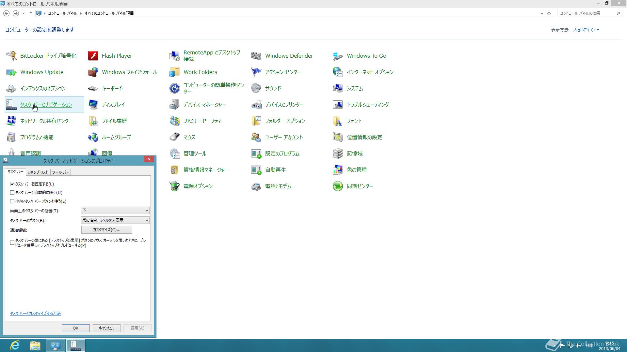Open the 電源オプション icon
This screenshot has height=352, width=627.
coord(175,186)
